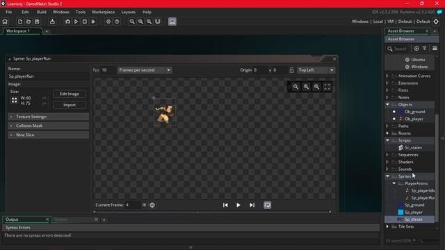Open the Tools menu
Screen dimensions: 445x250
pos(81,12)
